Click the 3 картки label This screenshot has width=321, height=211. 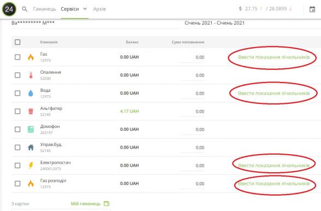point(20,204)
